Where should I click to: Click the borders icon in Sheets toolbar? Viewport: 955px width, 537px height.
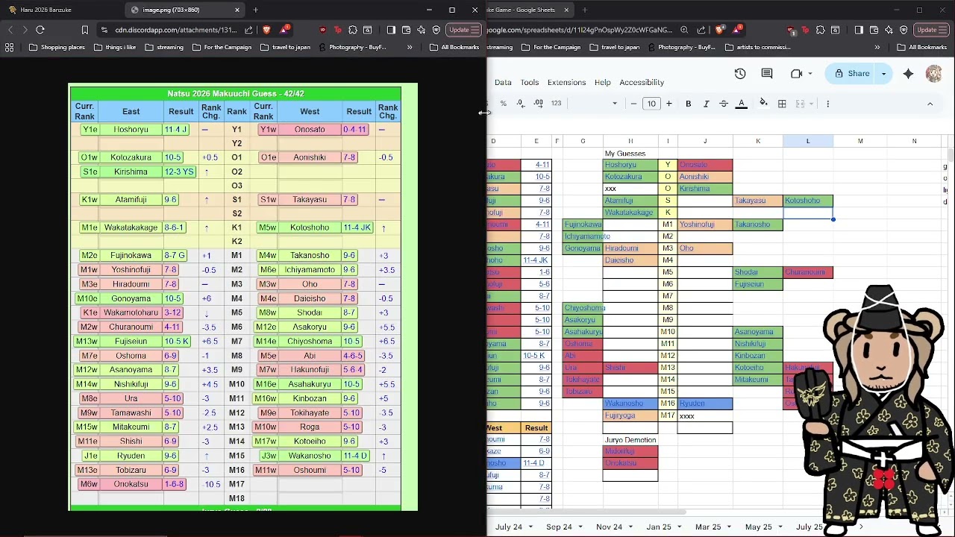click(x=782, y=104)
